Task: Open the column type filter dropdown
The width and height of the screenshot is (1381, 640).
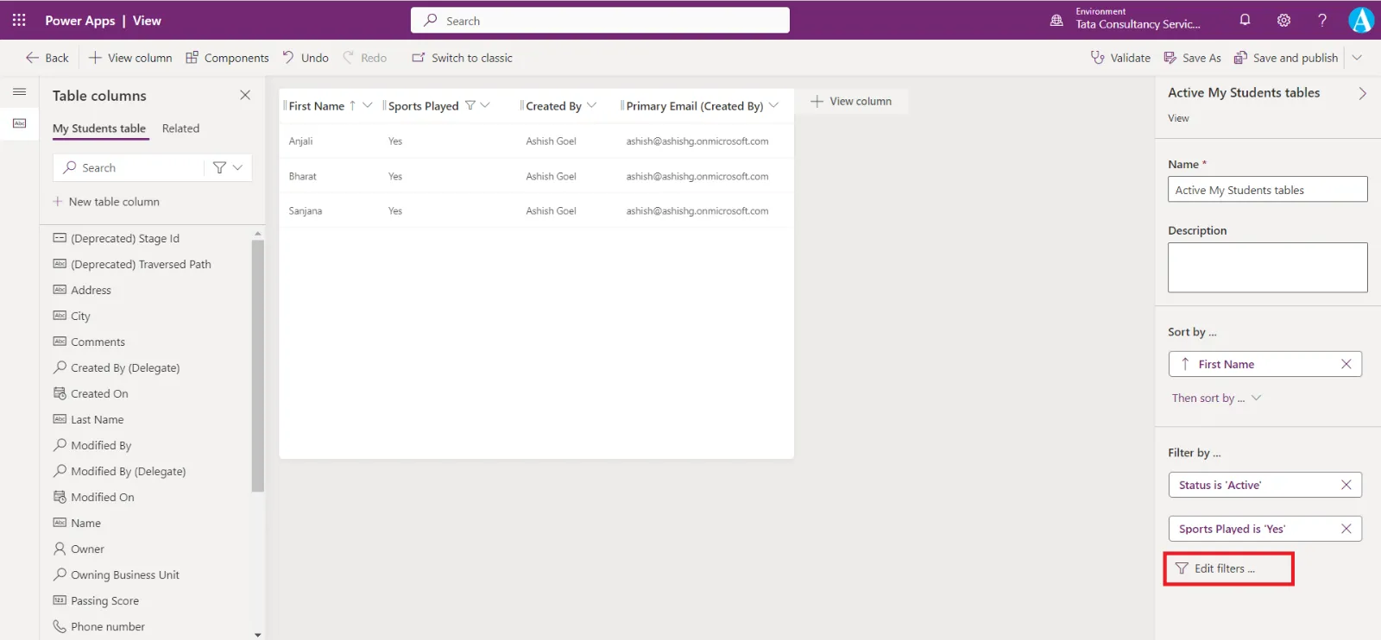Action: [x=228, y=167]
